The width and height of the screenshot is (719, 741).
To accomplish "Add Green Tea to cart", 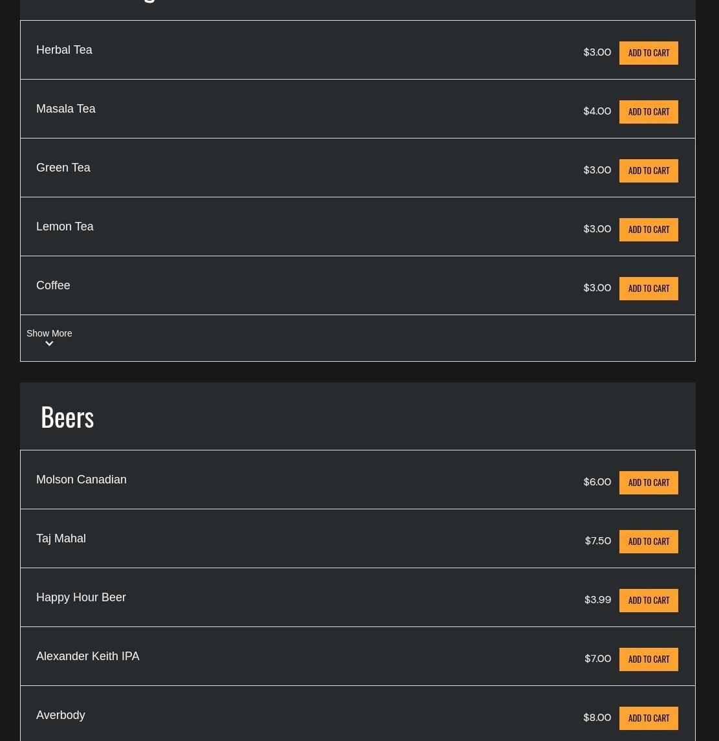I will [x=649, y=171].
